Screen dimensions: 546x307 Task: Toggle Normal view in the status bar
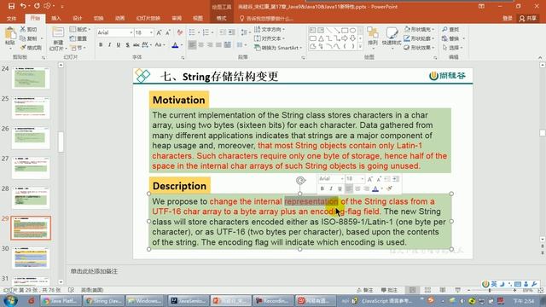click(412, 290)
